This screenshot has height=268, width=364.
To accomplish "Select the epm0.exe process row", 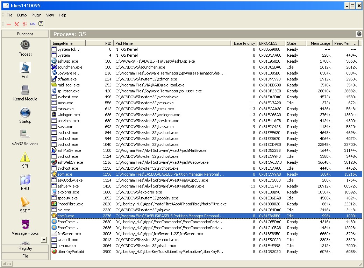I will tap(206, 216).
